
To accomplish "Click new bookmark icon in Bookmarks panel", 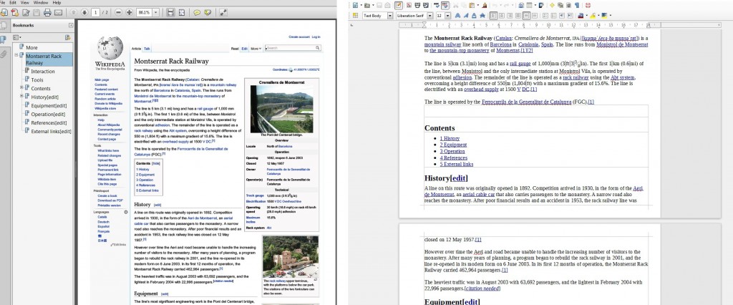I will (68, 37).
